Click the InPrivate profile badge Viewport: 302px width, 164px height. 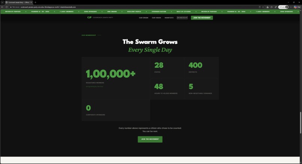tap(283, 7)
